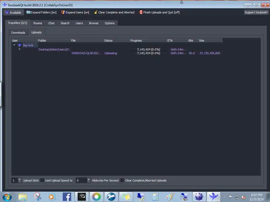270x202 pixels.
Task: Click the broom icon on Clear Complete
Action: (96, 12)
